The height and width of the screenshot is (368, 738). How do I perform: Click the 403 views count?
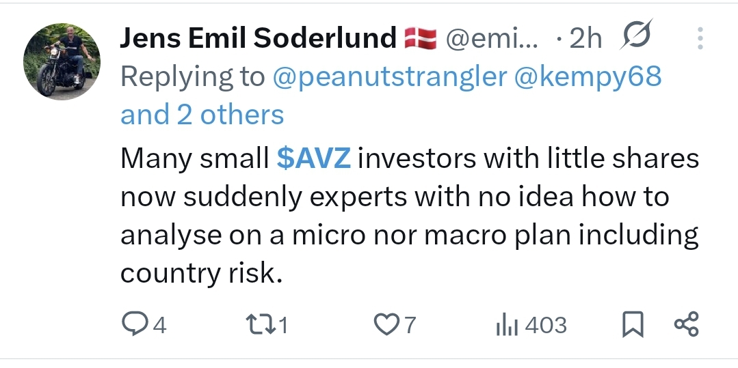pyautogui.click(x=546, y=325)
